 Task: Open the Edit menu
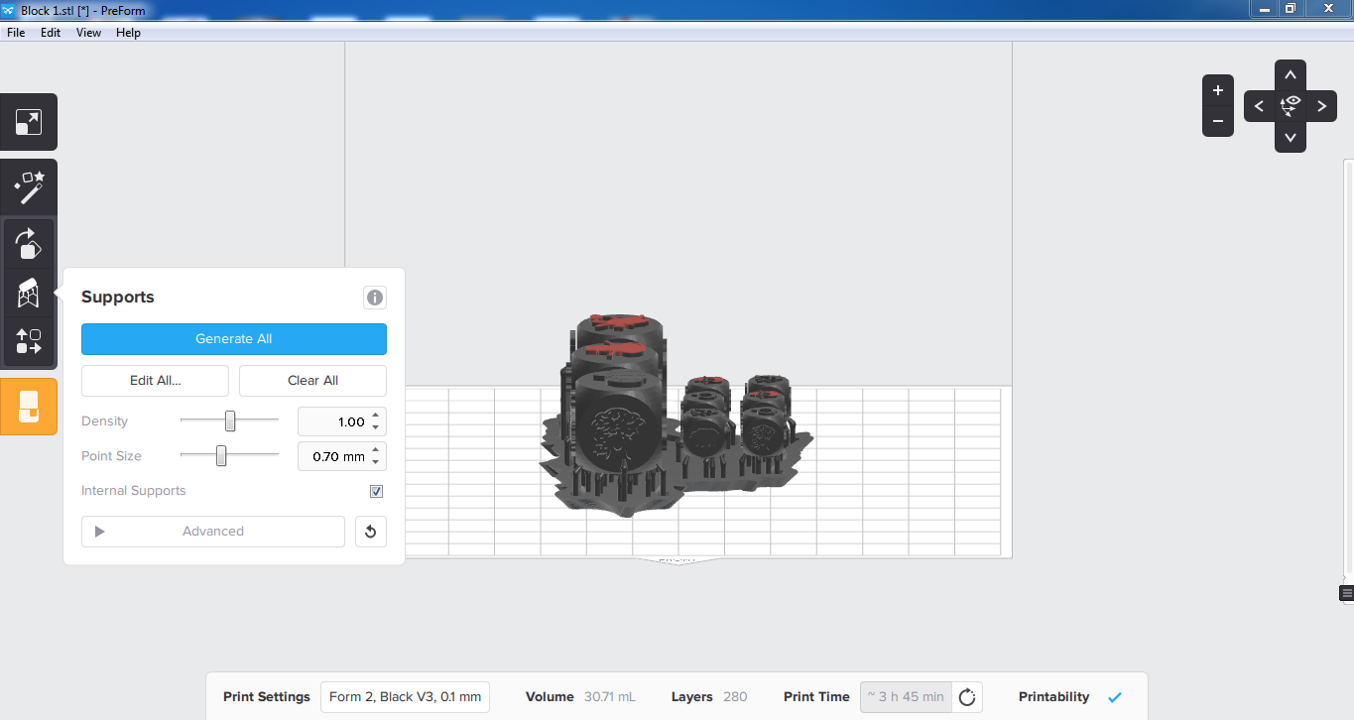(51, 33)
